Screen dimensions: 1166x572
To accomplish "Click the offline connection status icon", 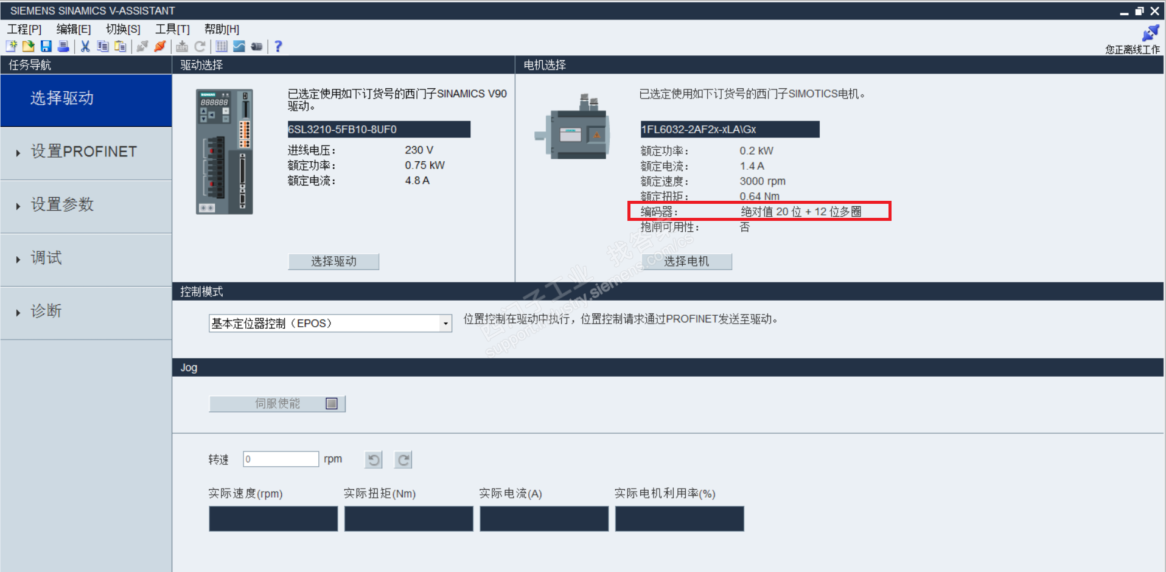I will pyautogui.click(x=1150, y=33).
